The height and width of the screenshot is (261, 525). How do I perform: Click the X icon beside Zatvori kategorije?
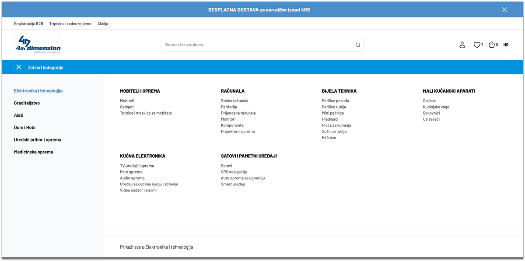(x=18, y=67)
